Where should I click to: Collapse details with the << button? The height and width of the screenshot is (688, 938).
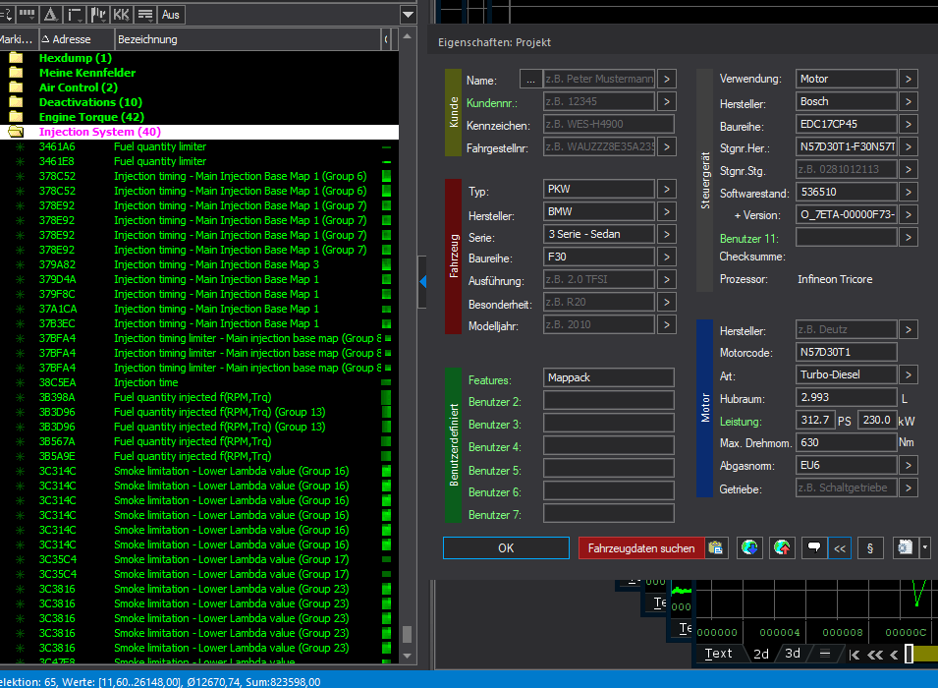(x=840, y=548)
